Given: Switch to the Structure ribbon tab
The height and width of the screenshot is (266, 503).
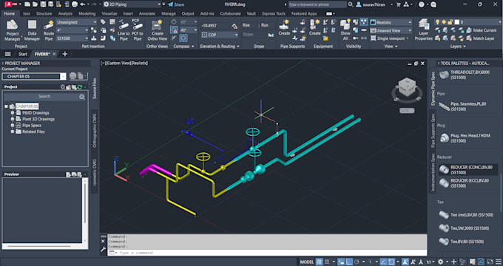Looking at the screenshot, I should pos(44,14).
